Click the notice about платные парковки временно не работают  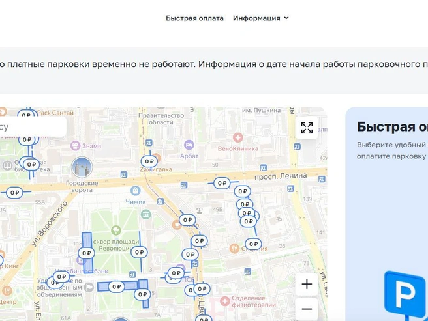coord(214,64)
